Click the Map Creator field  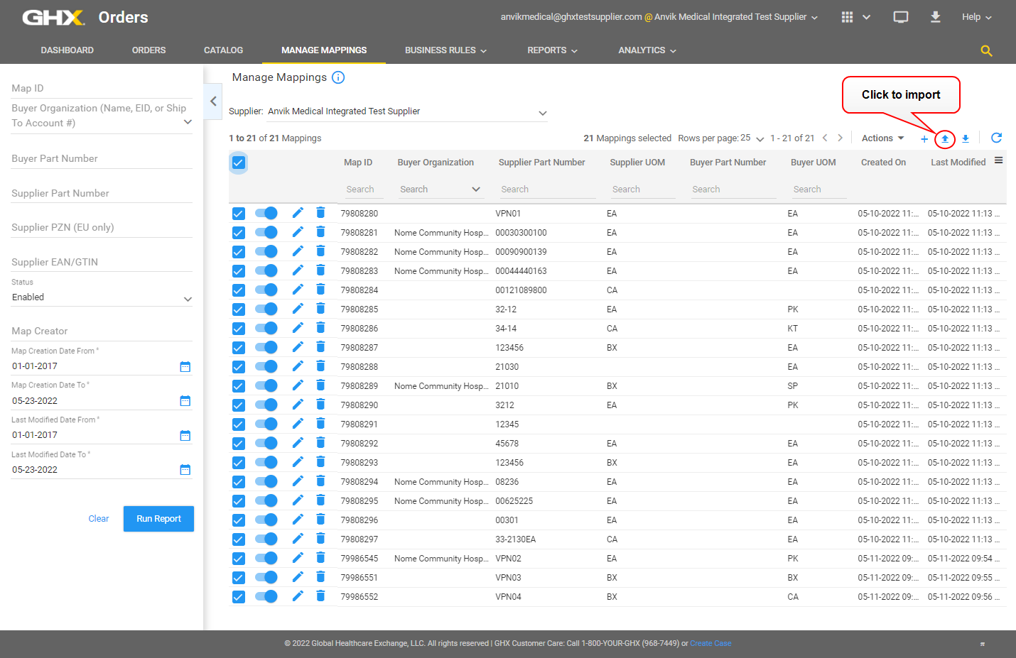[x=102, y=331]
